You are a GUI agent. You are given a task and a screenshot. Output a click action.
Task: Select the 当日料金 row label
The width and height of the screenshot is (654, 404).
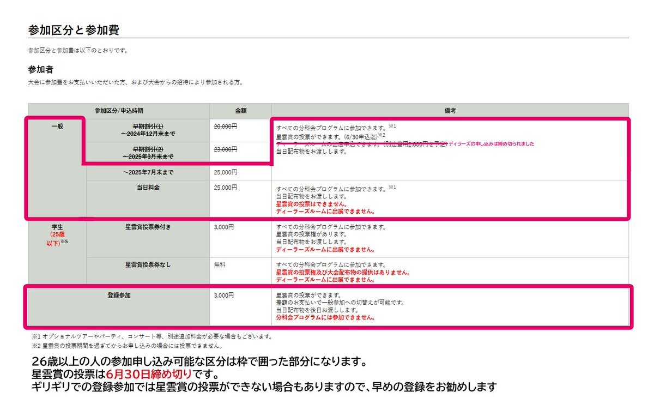coord(148,188)
